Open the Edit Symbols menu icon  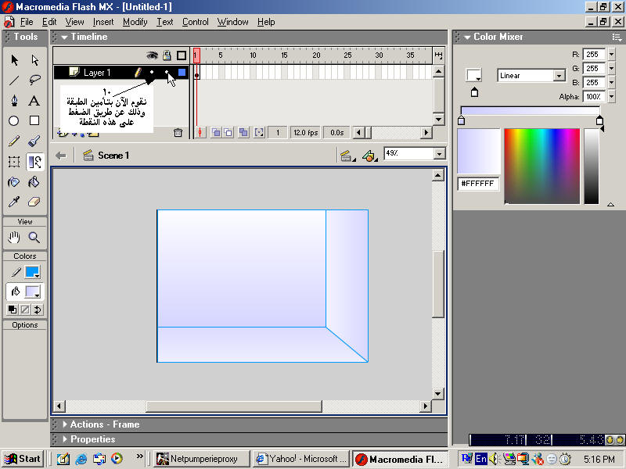(x=369, y=156)
